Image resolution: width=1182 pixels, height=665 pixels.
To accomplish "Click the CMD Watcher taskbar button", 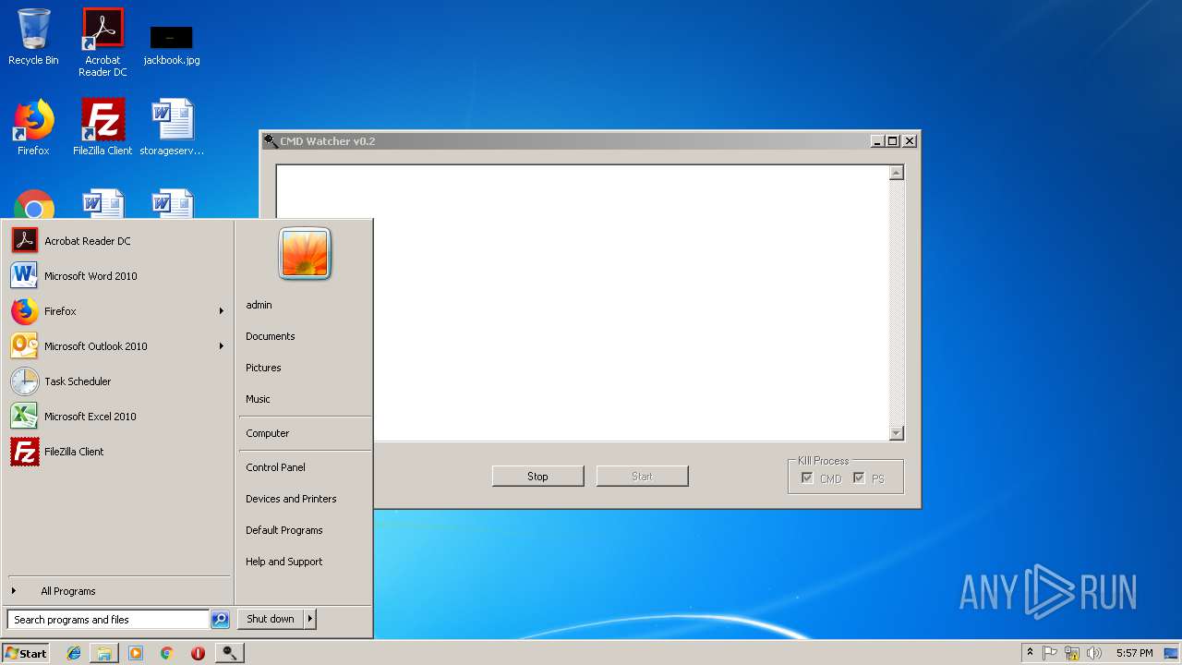I will tap(229, 653).
